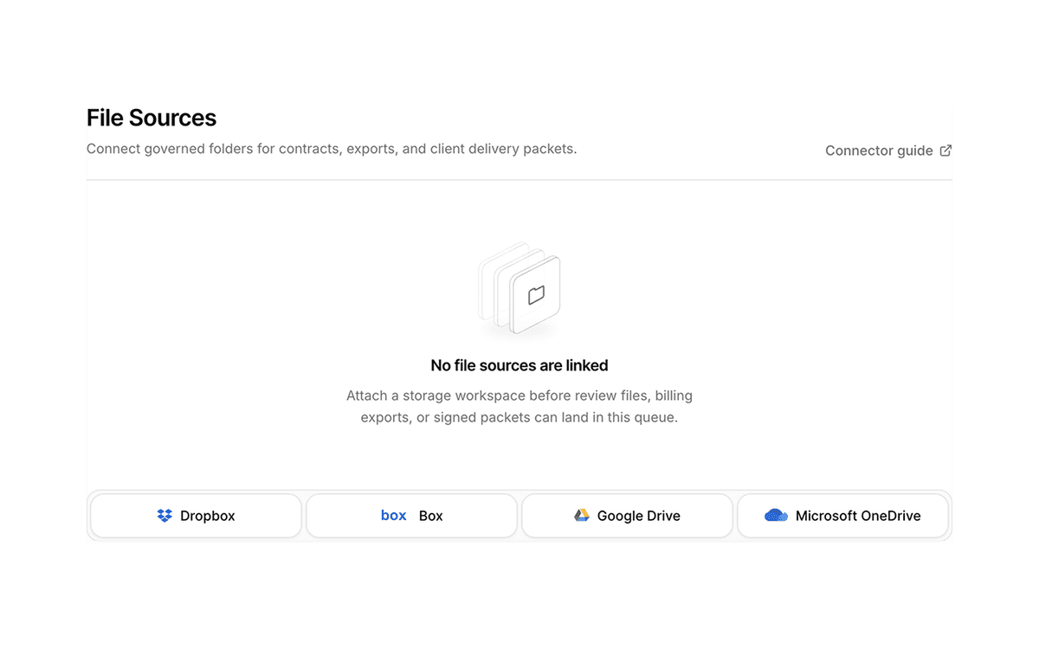Click the folder icon on front card
The image size is (1039, 649).
pos(536,295)
